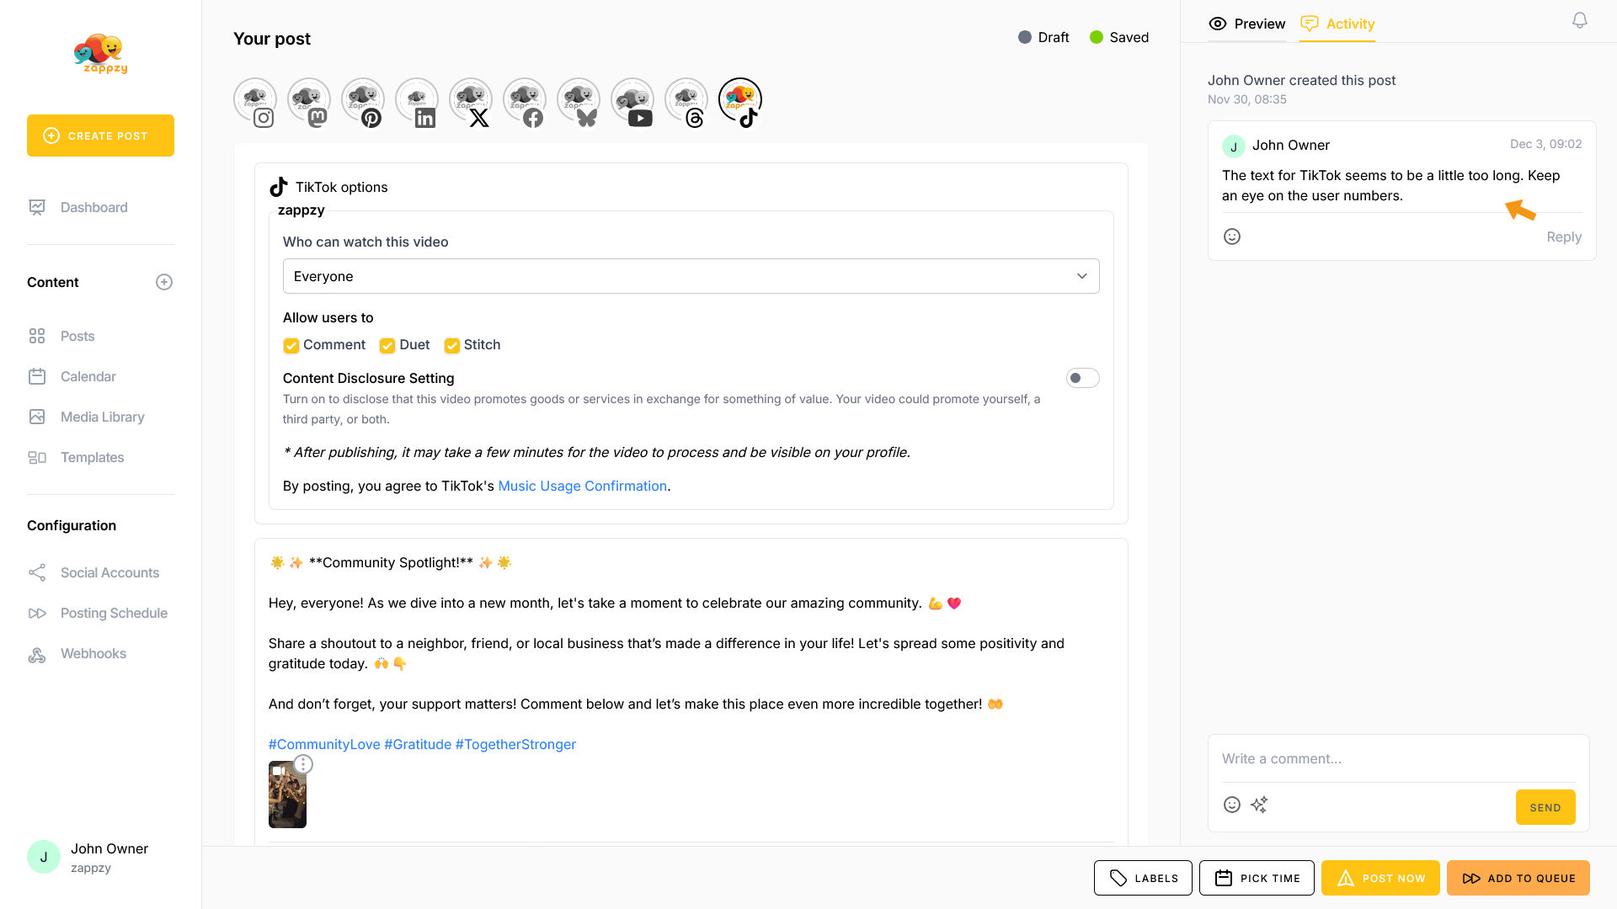The height and width of the screenshot is (909, 1617).
Task: Select the Pinterest account avatar
Action: click(x=362, y=101)
